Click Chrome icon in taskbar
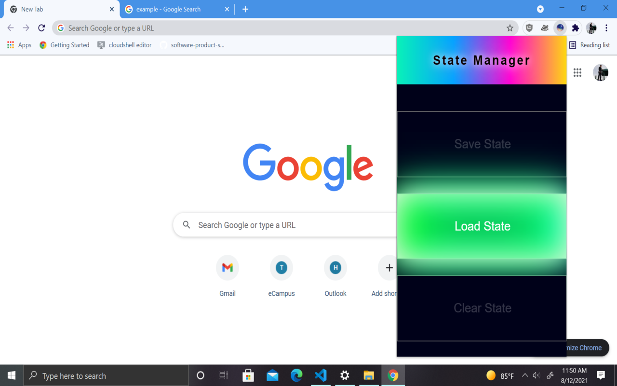The image size is (617, 386). tap(393, 375)
